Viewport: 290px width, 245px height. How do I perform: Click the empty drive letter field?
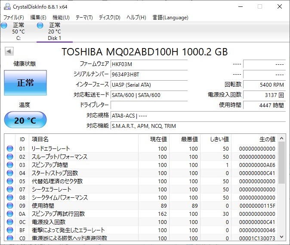[x=149, y=106]
